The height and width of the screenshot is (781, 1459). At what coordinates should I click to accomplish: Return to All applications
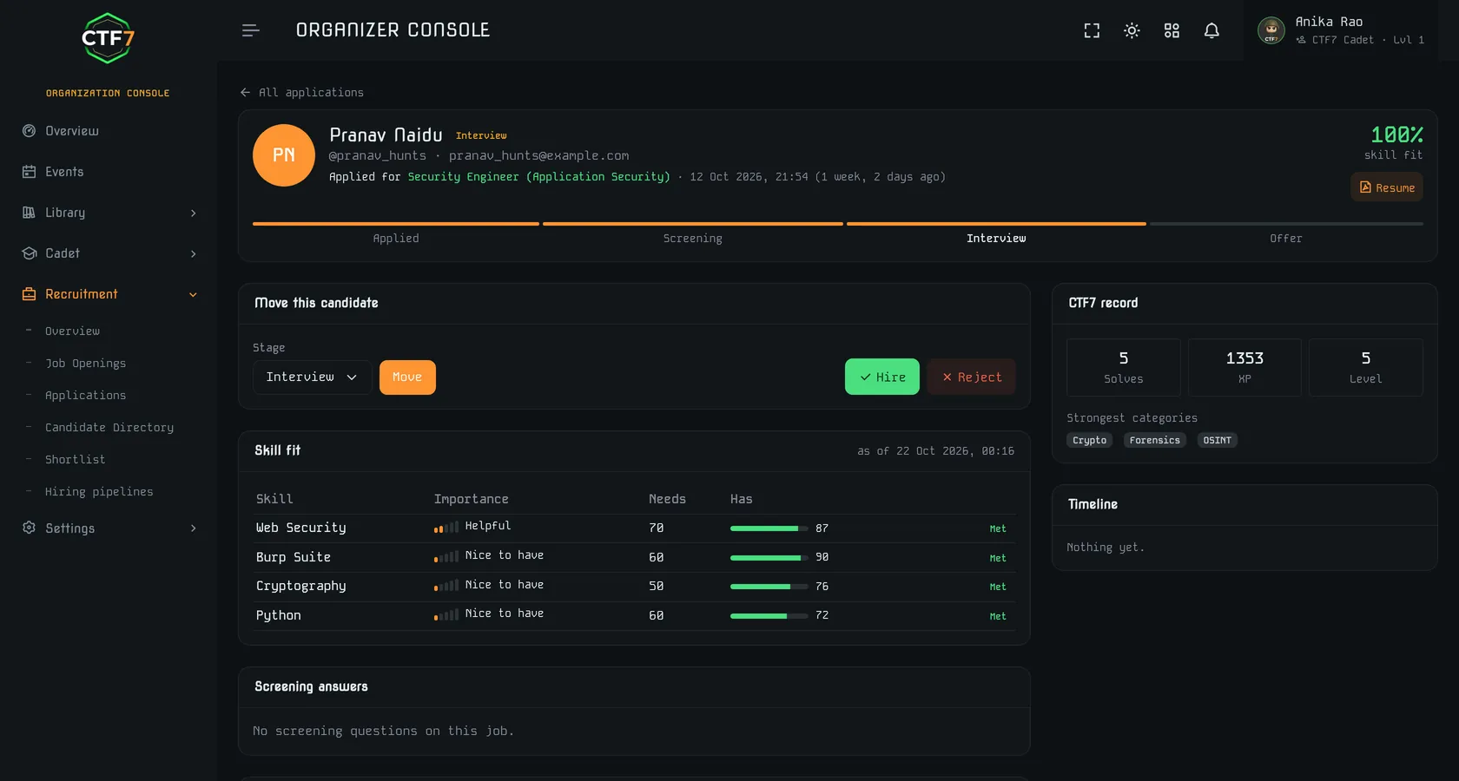pos(311,93)
